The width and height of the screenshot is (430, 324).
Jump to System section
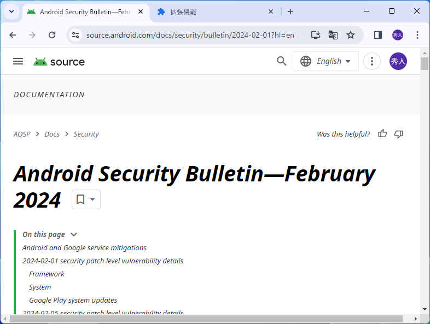[x=40, y=287]
